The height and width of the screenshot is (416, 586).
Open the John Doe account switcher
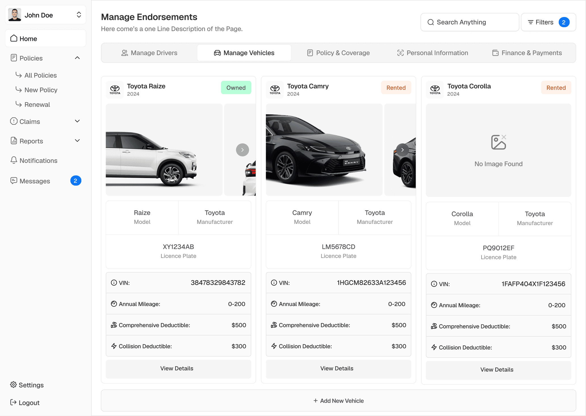79,15
